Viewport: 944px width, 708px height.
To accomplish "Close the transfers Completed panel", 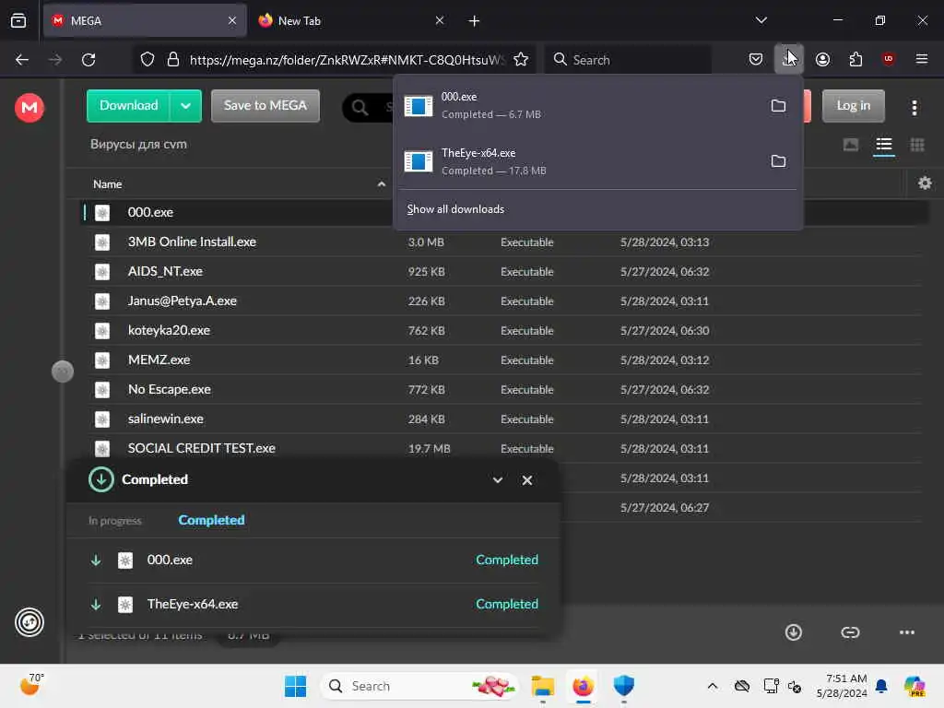I will [526, 479].
